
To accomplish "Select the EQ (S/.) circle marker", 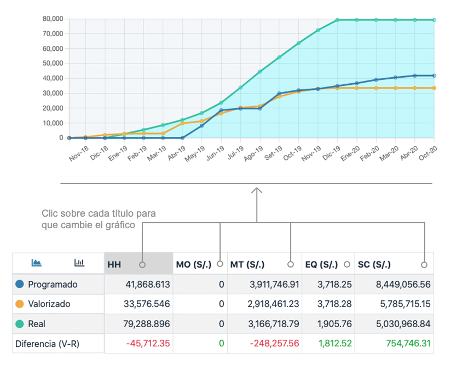I will 347,264.
